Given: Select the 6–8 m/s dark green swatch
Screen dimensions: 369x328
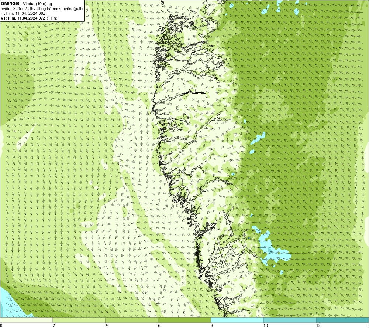Looking at the screenshot, I should click(x=184, y=320).
